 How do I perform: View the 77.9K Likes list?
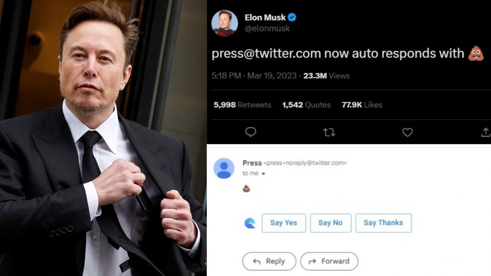362,105
